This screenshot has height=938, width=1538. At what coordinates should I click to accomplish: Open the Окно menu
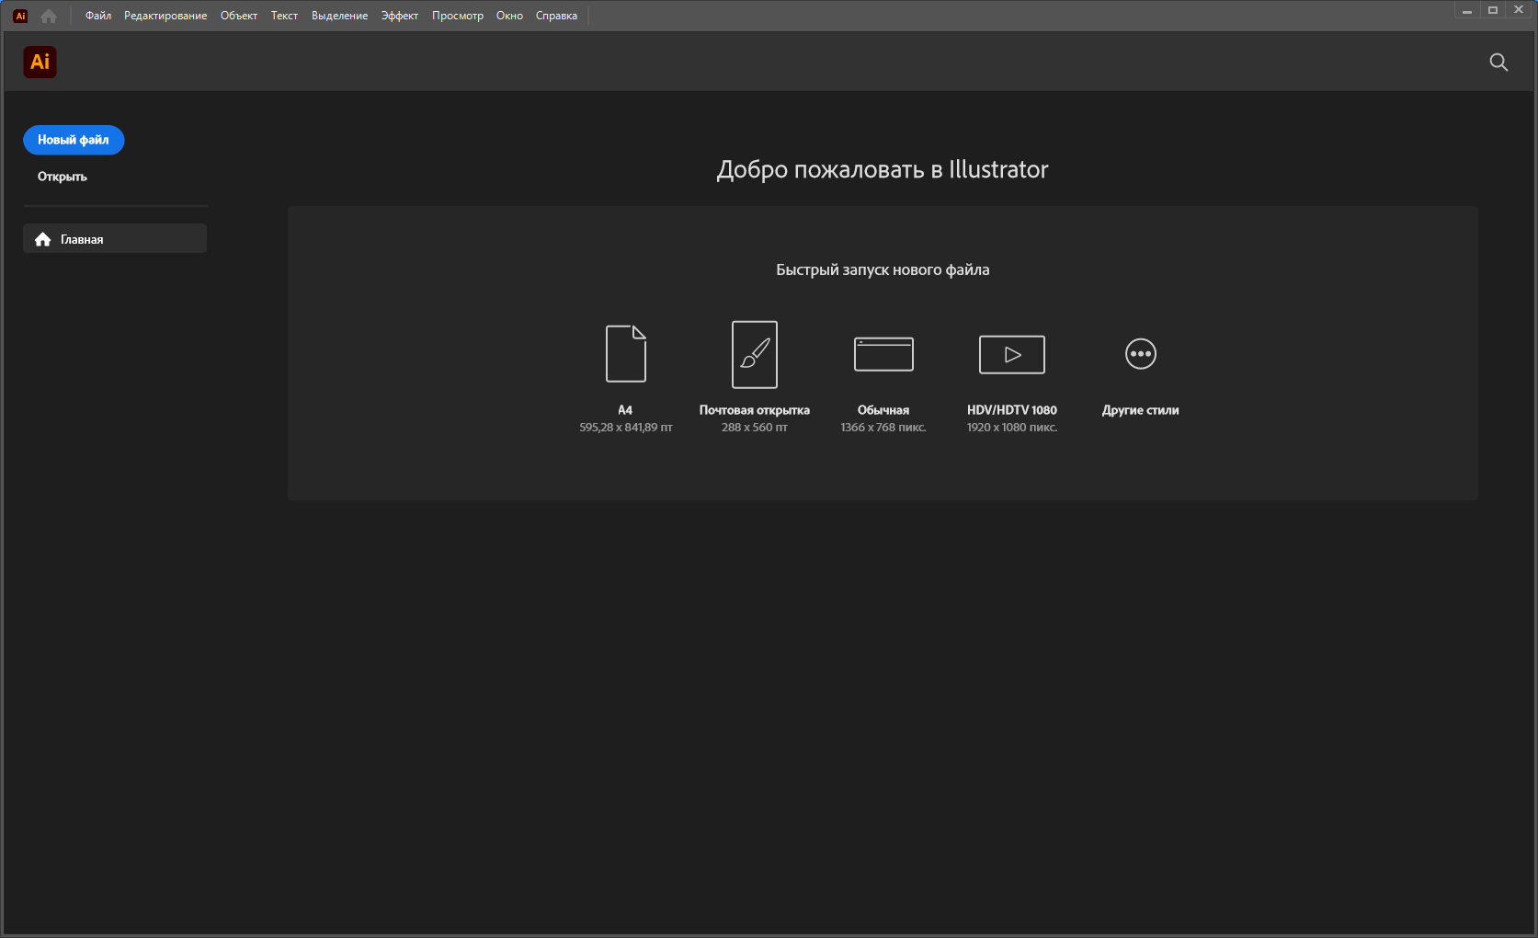[509, 16]
